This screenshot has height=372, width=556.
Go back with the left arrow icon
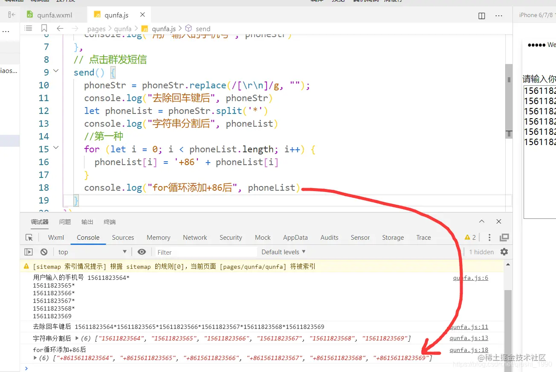coord(60,29)
